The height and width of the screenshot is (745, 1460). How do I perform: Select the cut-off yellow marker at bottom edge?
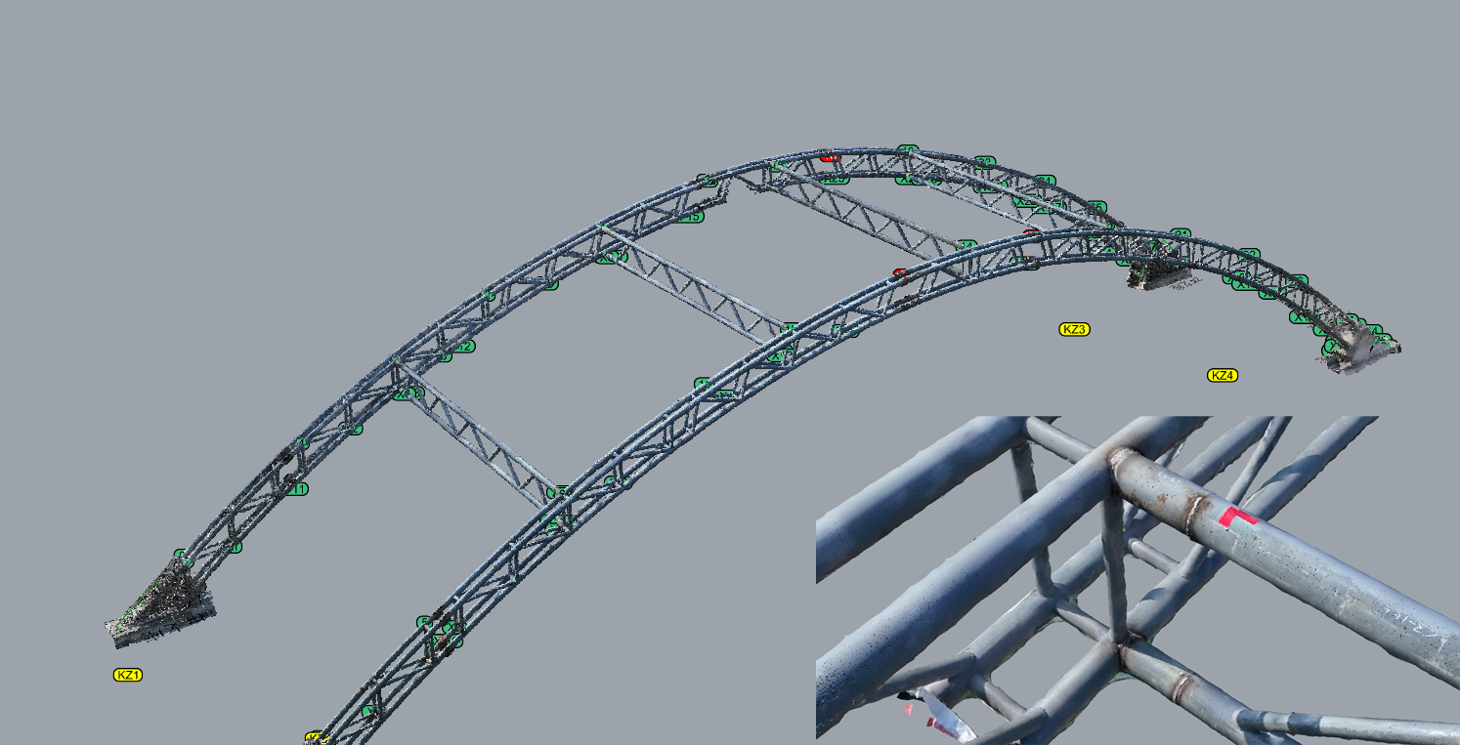314,737
